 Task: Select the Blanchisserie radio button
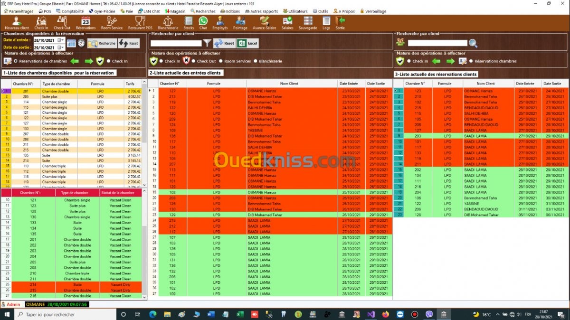(255, 61)
